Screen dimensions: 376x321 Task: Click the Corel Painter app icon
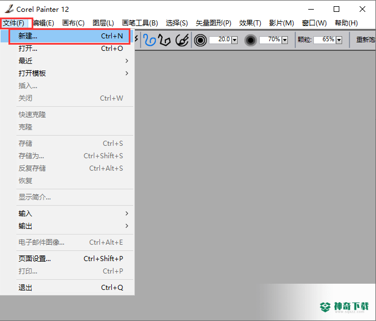tap(9, 9)
